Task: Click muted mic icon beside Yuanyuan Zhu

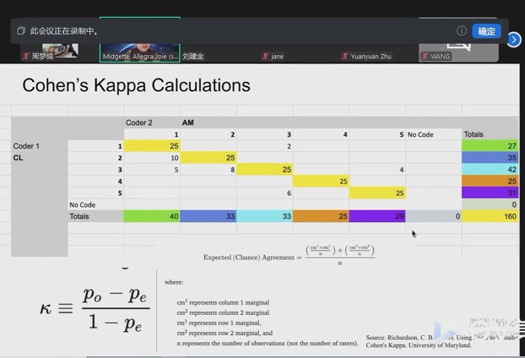Action: click(345, 56)
